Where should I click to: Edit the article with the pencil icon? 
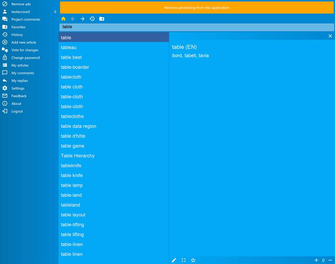pyautogui.click(x=174, y=260)
